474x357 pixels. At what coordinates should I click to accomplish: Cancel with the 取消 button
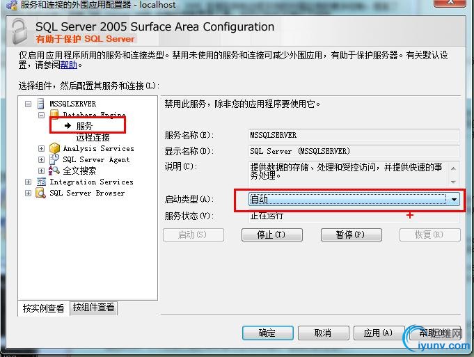click(x=323, y=333)
